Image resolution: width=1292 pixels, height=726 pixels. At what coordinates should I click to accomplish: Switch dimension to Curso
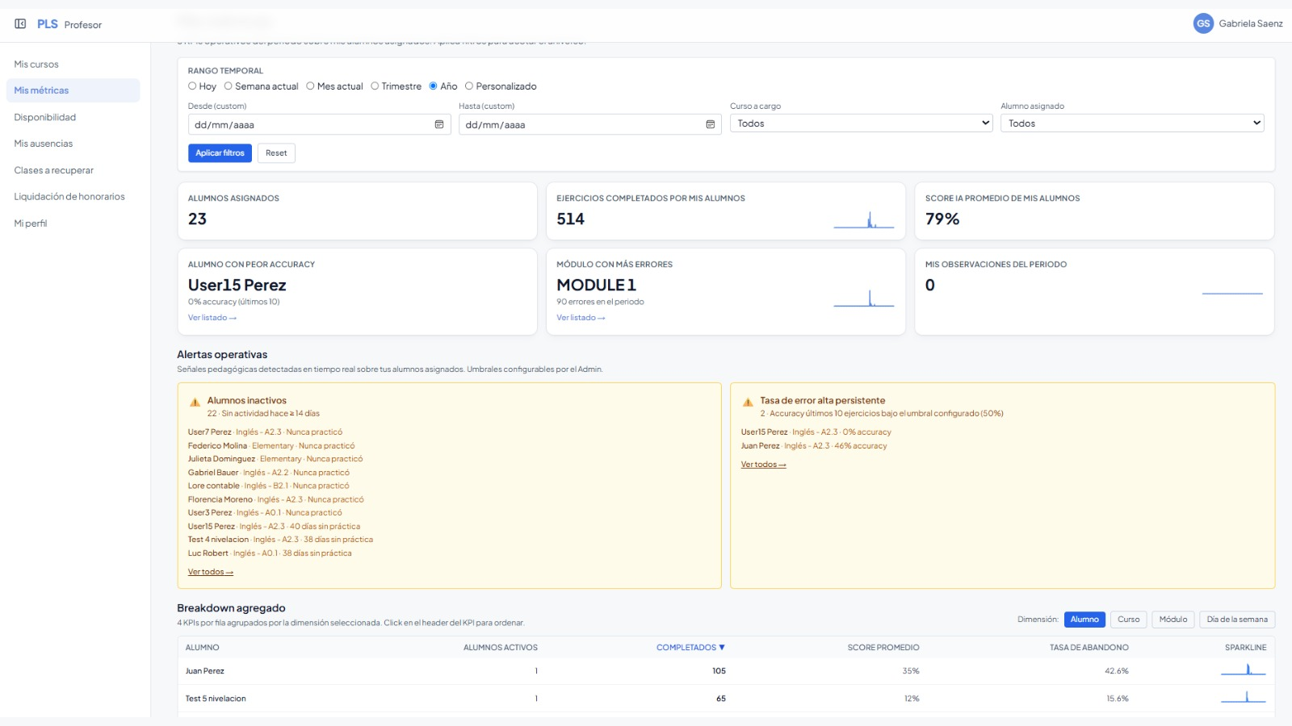(1129, 620)
